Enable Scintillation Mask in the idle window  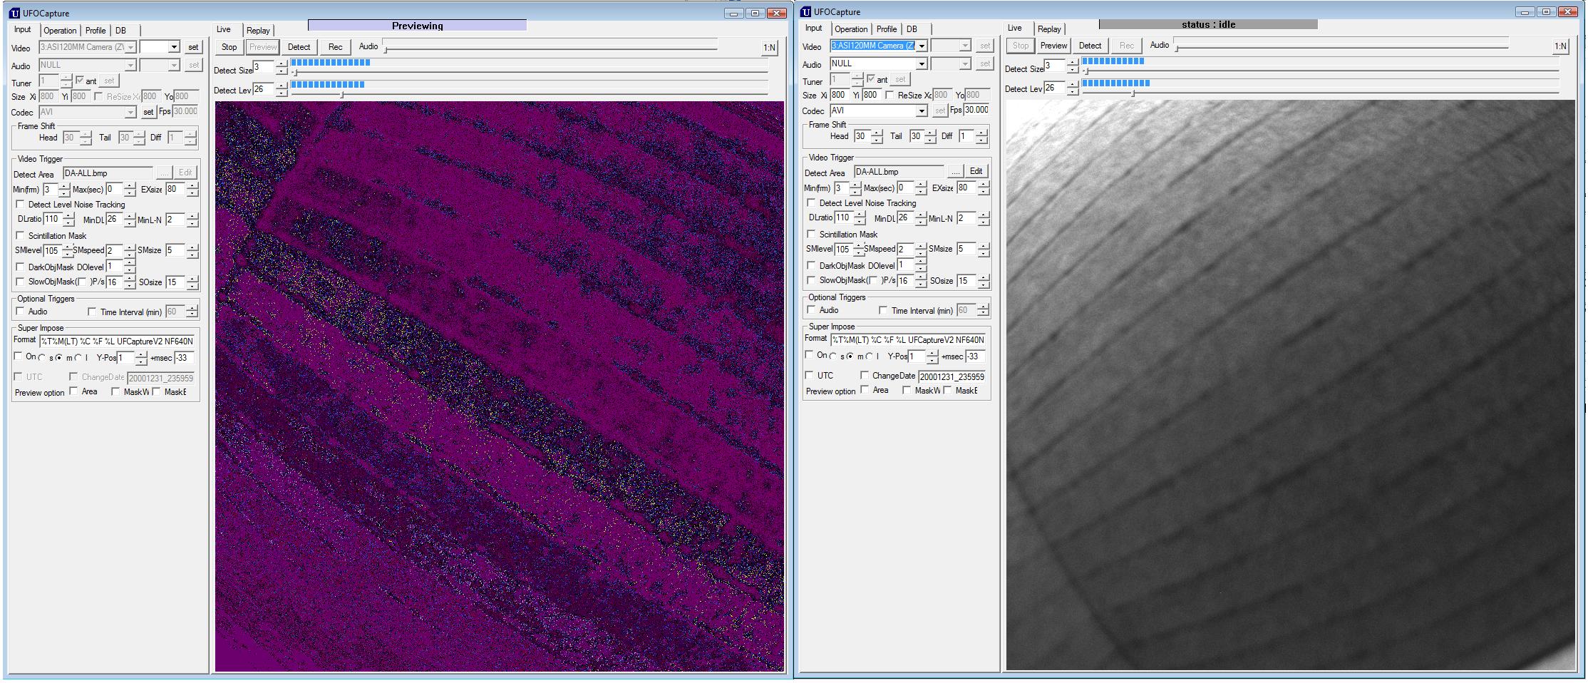pos(811,234)
